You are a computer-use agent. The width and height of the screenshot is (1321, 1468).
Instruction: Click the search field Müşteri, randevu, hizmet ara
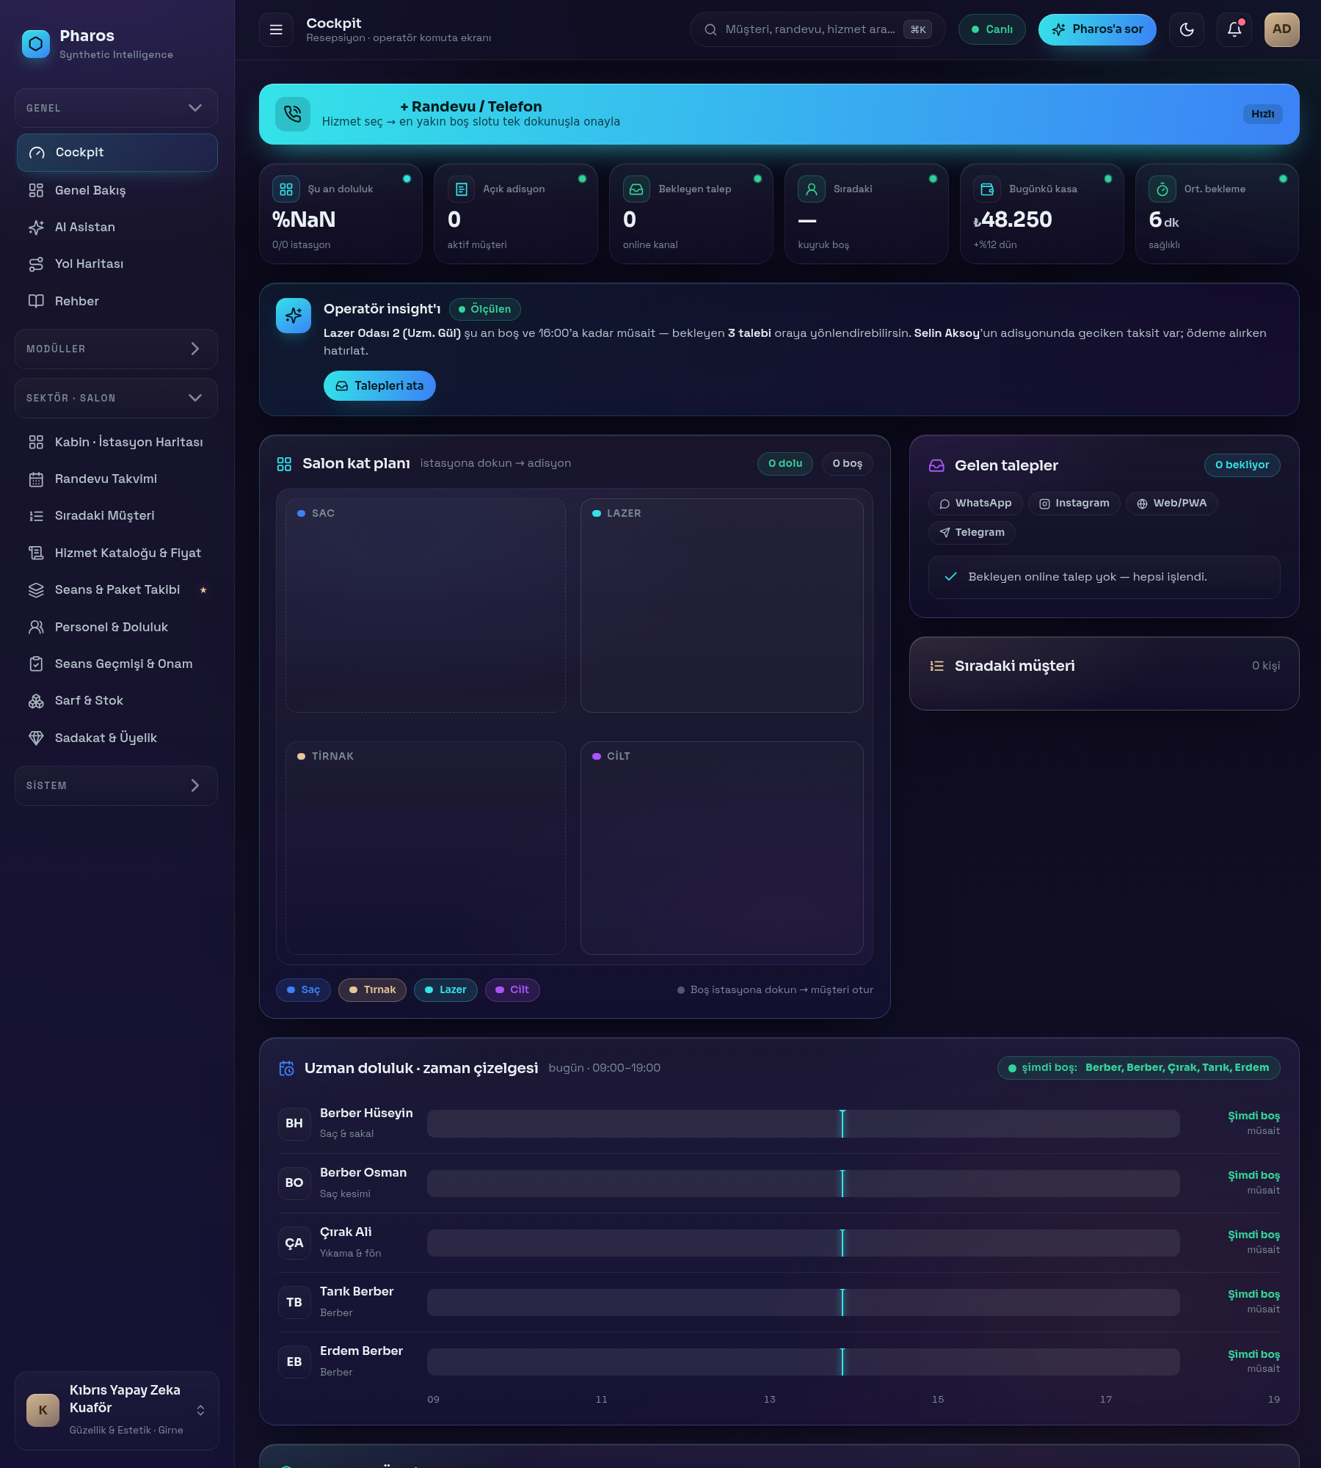[817, 29]
